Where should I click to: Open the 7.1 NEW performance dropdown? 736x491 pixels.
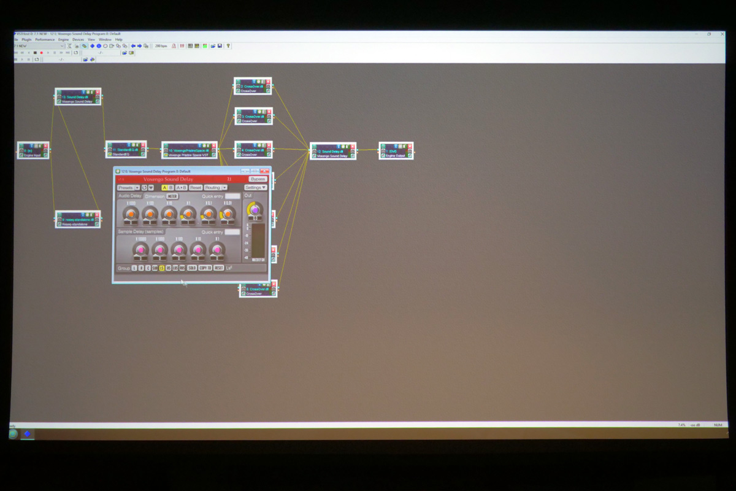39,46
